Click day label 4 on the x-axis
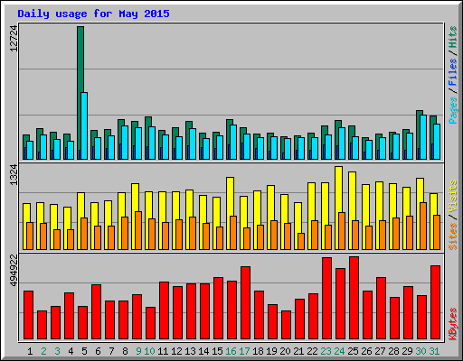Screen dimensions: 463x361 click(x=71, y=351)
